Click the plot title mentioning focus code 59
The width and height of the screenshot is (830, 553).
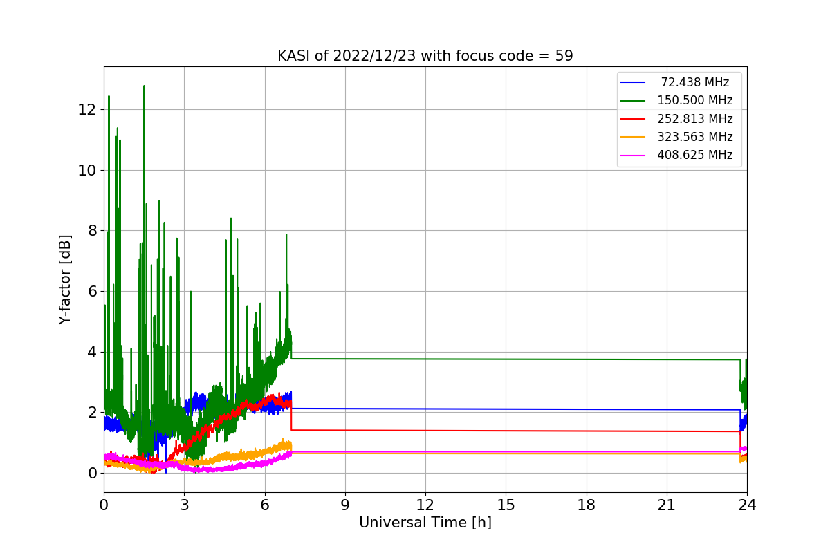tap(425, 56)
